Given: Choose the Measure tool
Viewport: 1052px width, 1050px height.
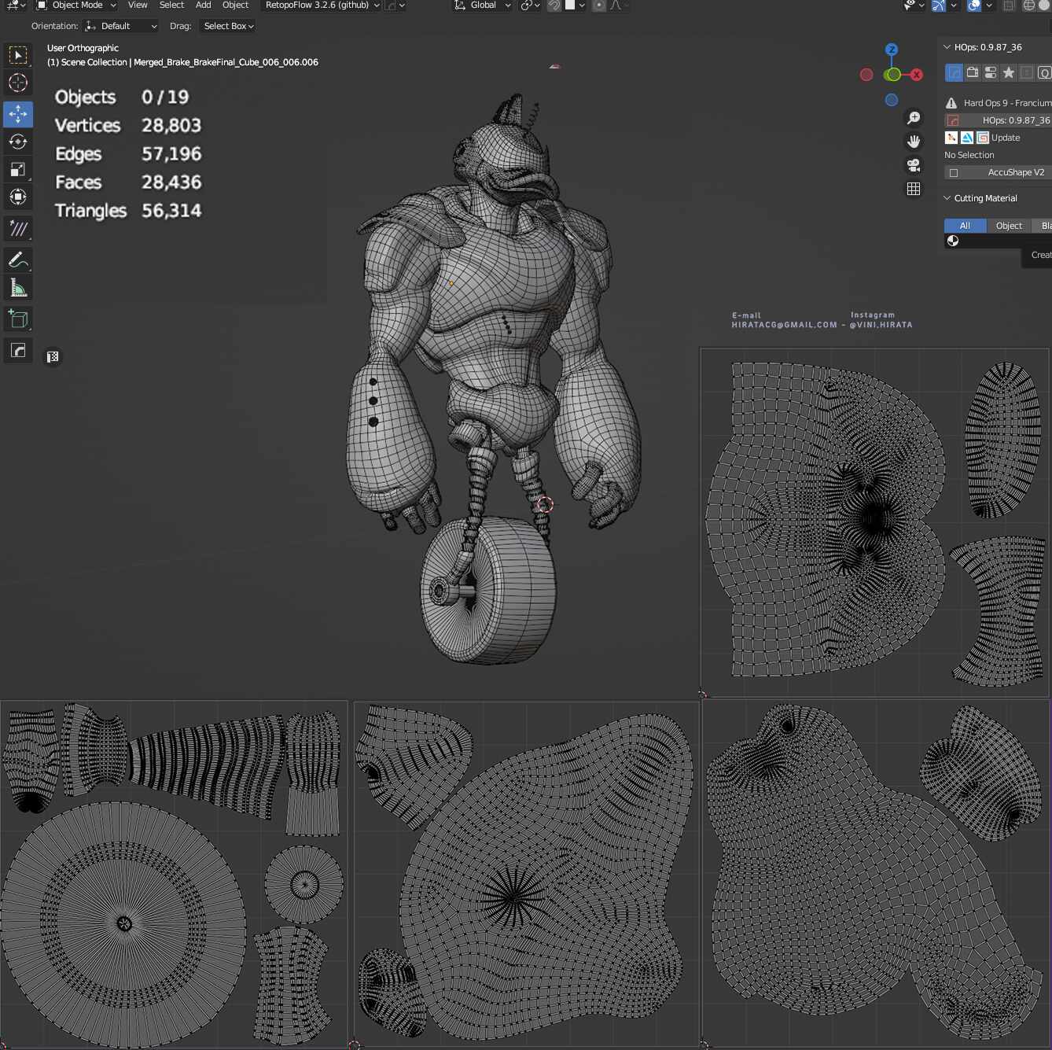Looking at the screenshot, I should tap(18, 288).
